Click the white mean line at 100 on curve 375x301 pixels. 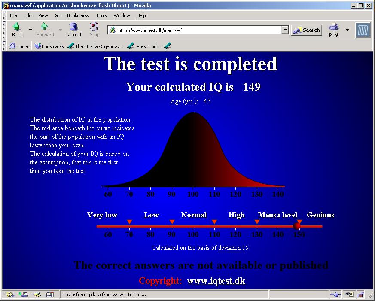coord(193,149)
